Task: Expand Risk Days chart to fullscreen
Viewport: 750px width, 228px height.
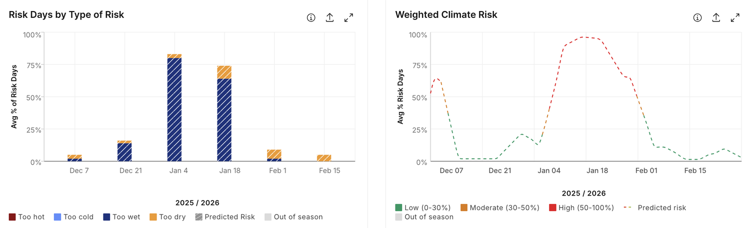Action: click(x=348, y=18)
